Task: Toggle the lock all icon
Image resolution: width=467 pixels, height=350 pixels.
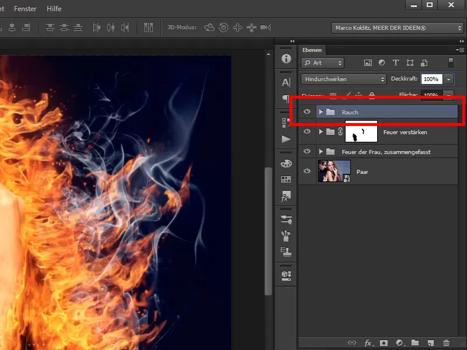Action: click(372, 95)
